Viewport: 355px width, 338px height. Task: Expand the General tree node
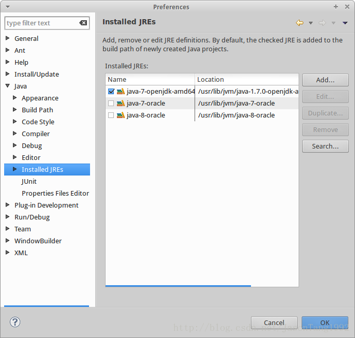[7, 38]
